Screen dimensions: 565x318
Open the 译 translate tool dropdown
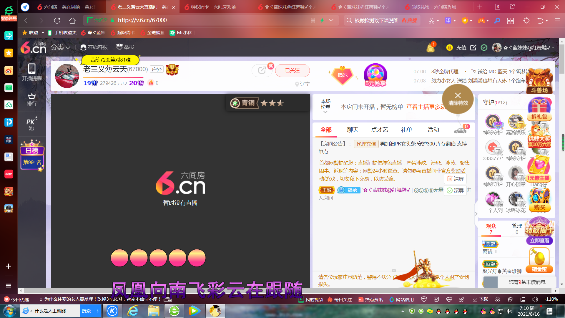pos(454,21)
